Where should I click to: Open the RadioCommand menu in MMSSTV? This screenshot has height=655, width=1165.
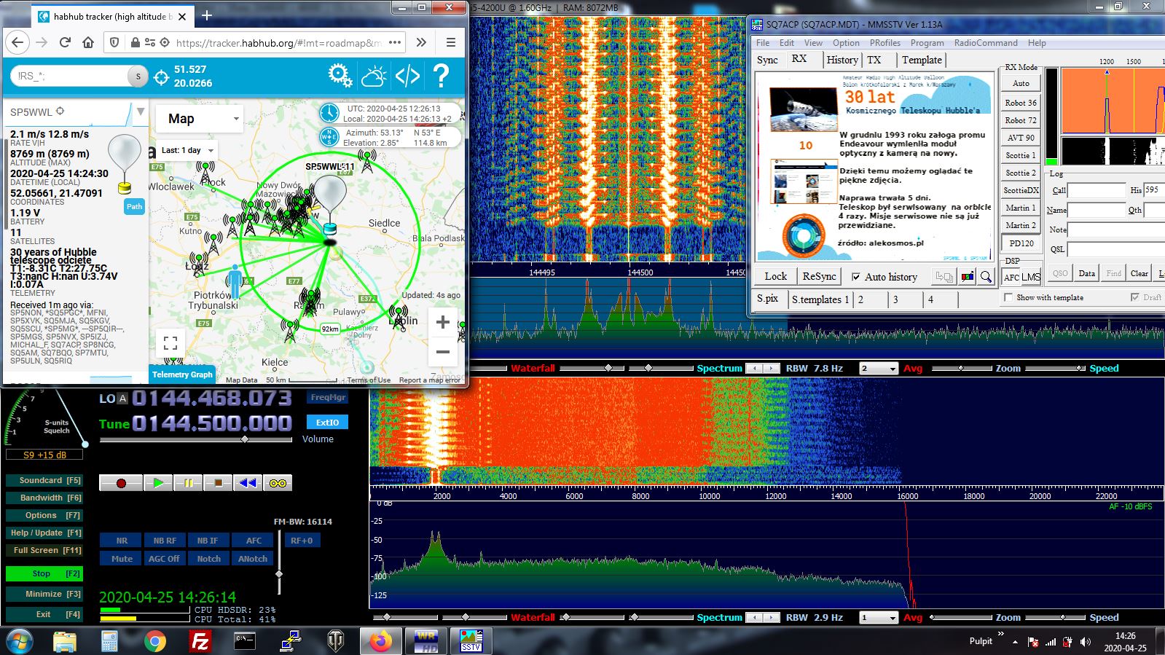[x=985, y=43]
